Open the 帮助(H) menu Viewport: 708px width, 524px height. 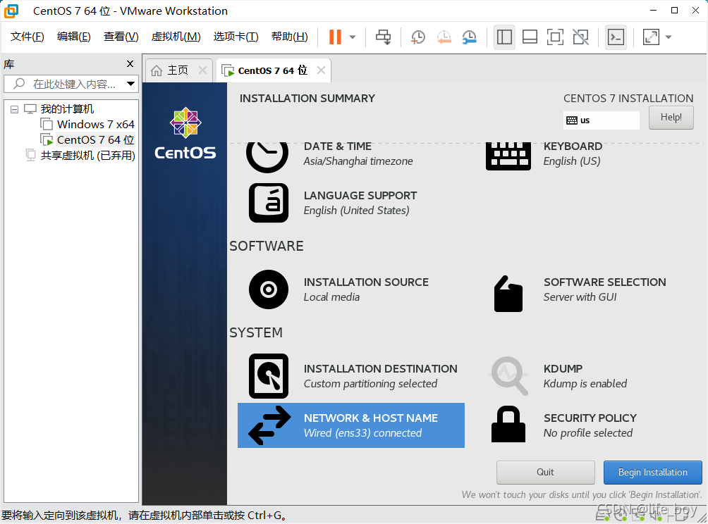tap(289, 37)
